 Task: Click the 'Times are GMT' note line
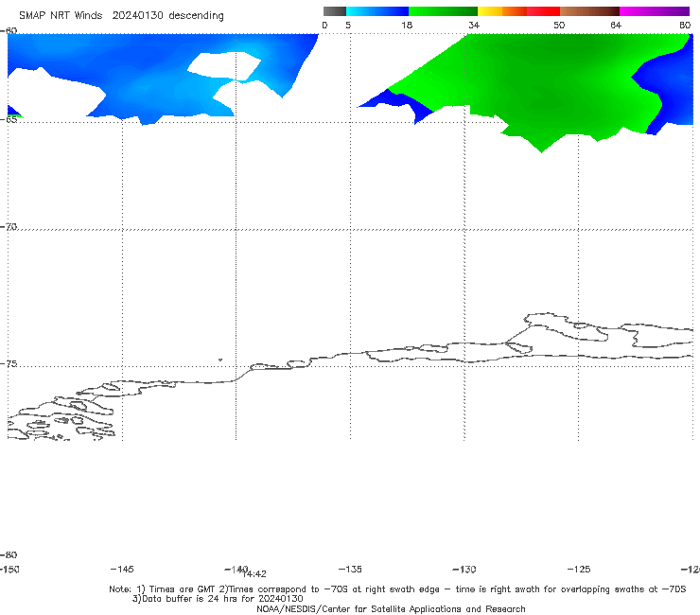click(x=397, y=589)
